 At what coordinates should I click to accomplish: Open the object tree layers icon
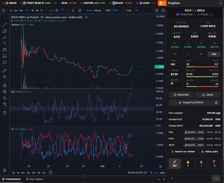pos(5,170)
